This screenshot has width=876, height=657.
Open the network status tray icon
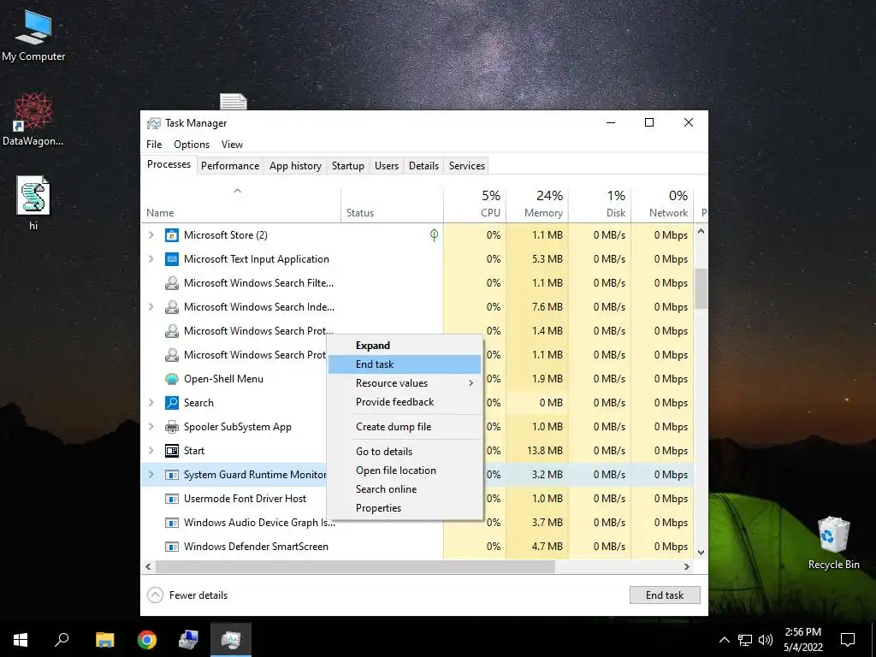(745, 640)
